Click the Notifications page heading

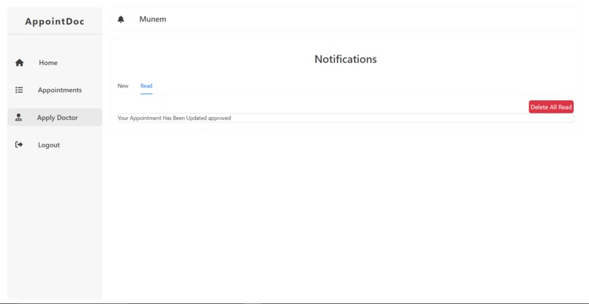point(346,59)
